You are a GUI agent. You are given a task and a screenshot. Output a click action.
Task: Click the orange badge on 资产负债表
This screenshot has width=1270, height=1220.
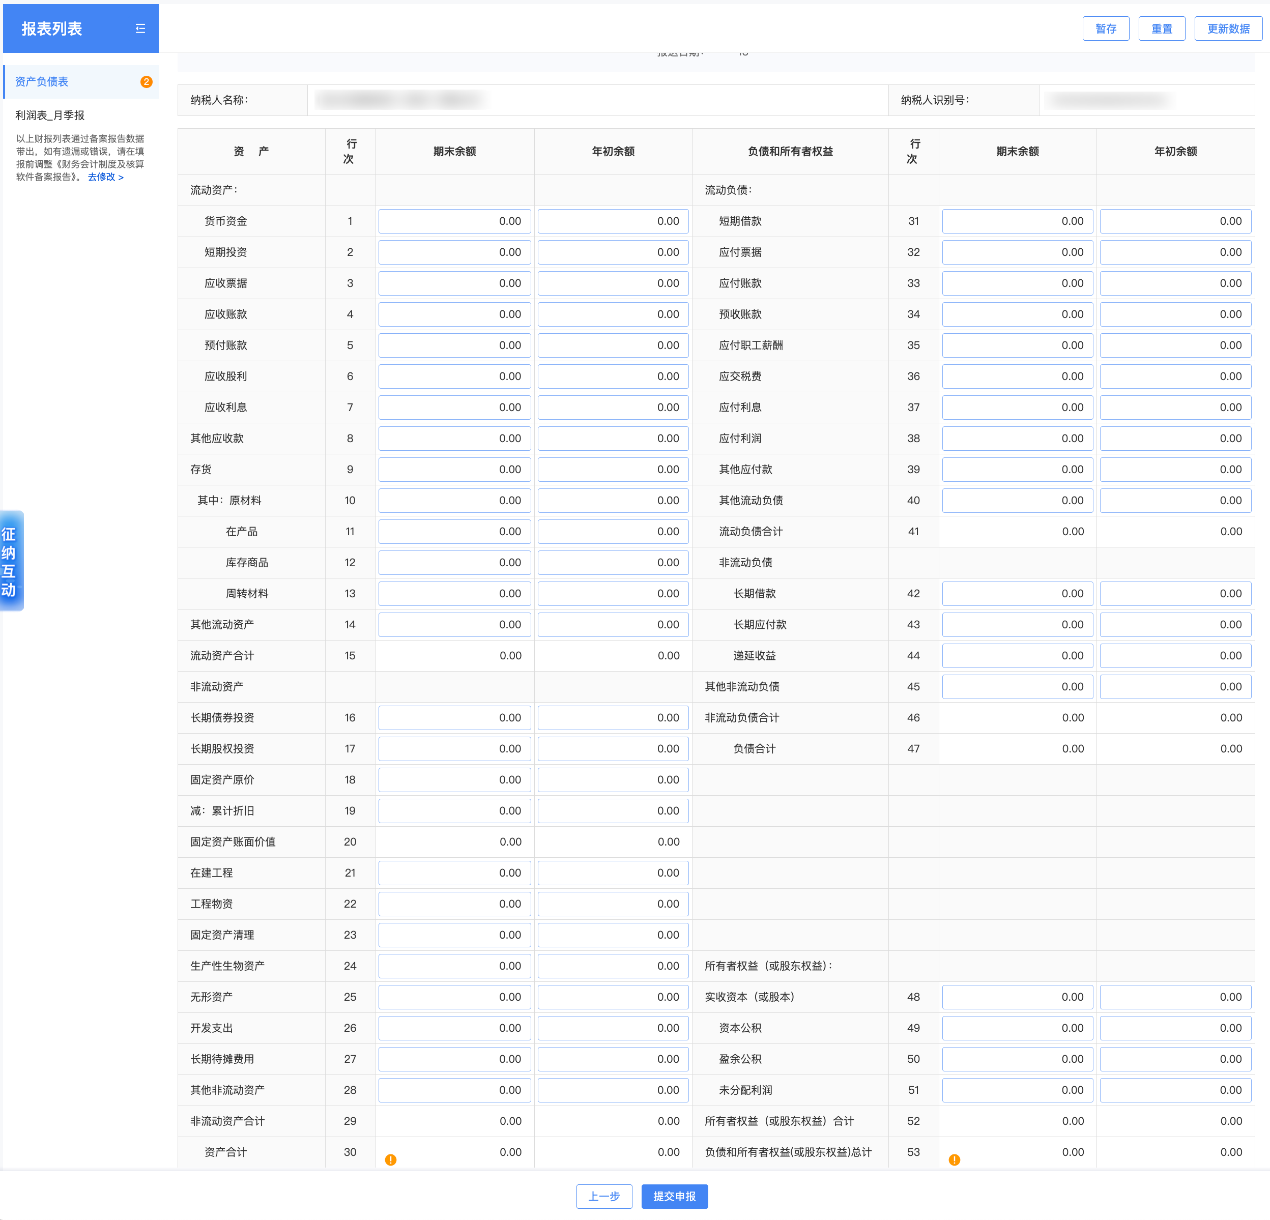[x=147, y=81]
